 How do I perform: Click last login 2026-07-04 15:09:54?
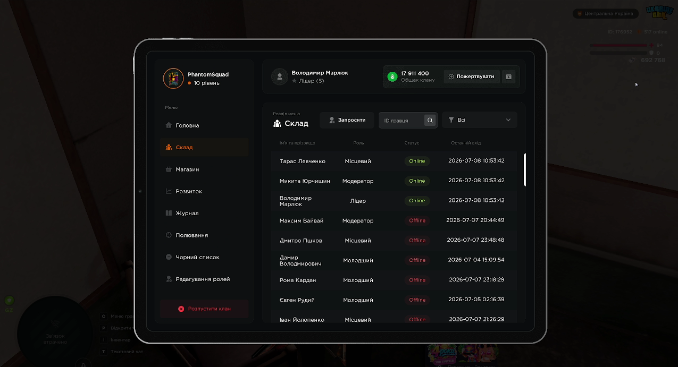pos(476,260)
